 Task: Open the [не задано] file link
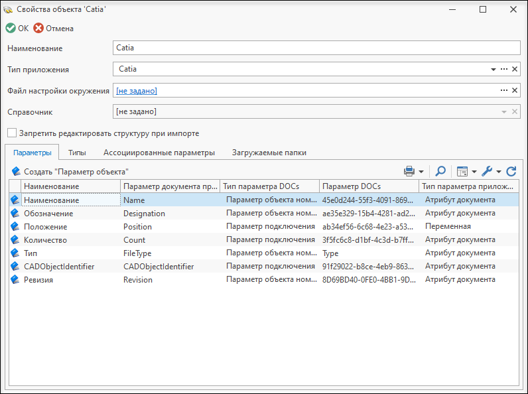point(137,91)
